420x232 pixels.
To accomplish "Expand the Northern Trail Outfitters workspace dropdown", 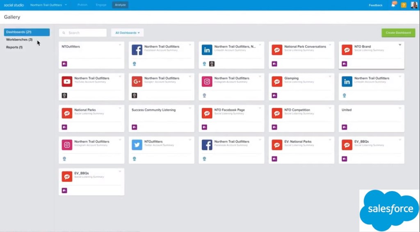I will coord(49,5).
